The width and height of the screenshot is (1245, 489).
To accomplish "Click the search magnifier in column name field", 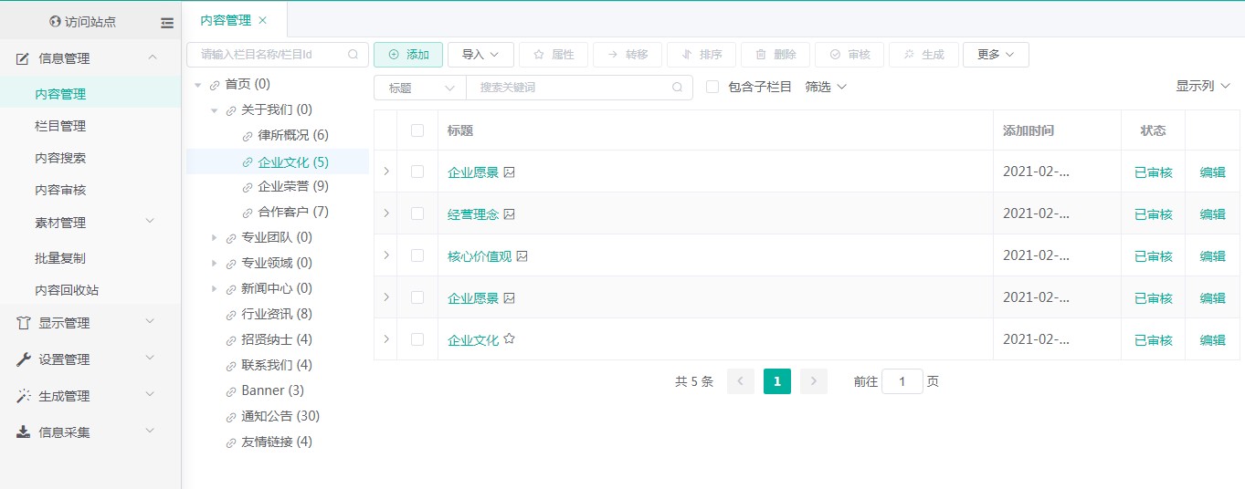I will pos(353,55).
